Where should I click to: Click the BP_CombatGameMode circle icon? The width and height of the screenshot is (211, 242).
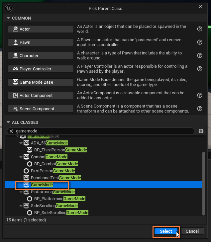[30, 164]
